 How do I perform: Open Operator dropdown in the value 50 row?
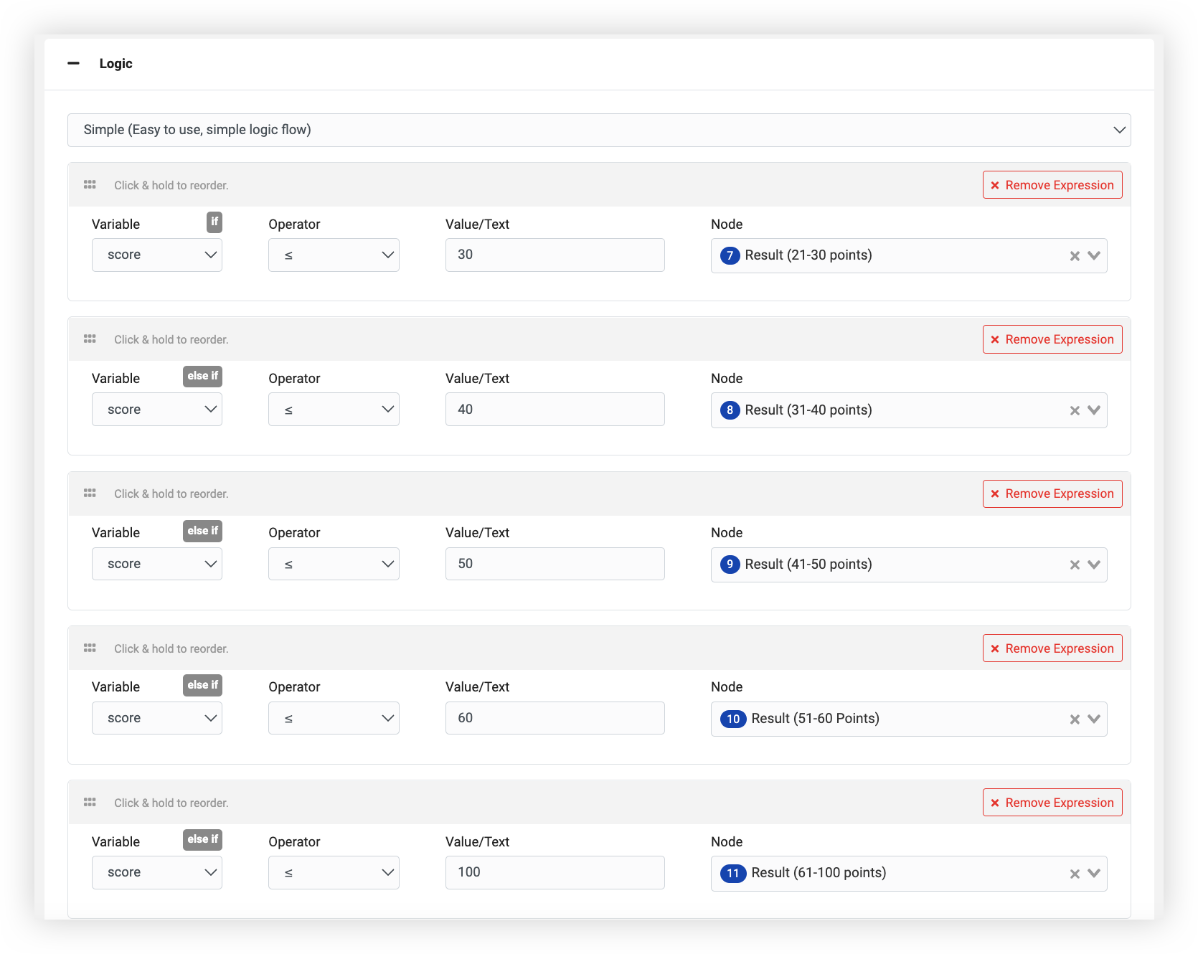(x=334, y=564)
